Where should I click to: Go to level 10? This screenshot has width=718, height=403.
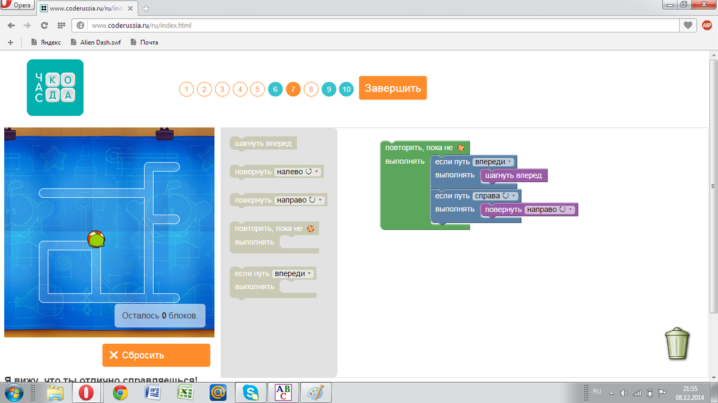click(x=346, y=90)
